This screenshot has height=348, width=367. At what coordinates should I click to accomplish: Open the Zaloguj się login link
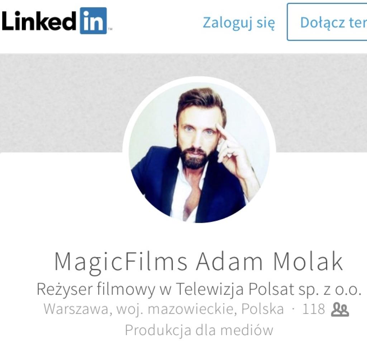[239, 23]
